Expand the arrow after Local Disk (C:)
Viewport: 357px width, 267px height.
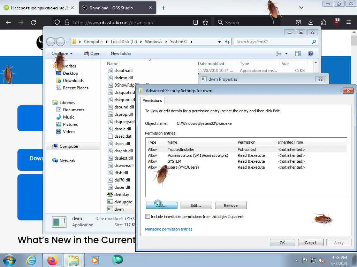(x=141, y=42)
